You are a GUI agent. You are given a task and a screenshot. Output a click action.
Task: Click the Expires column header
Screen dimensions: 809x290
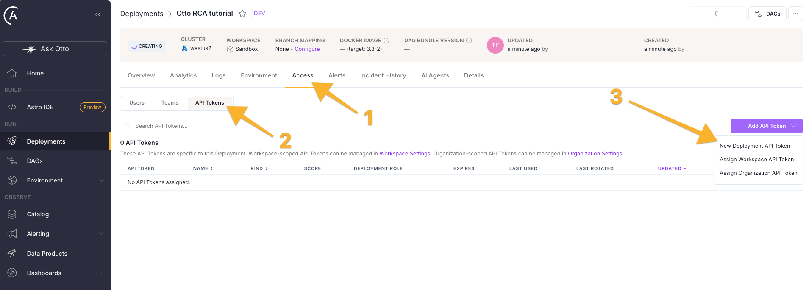(464, 168)
